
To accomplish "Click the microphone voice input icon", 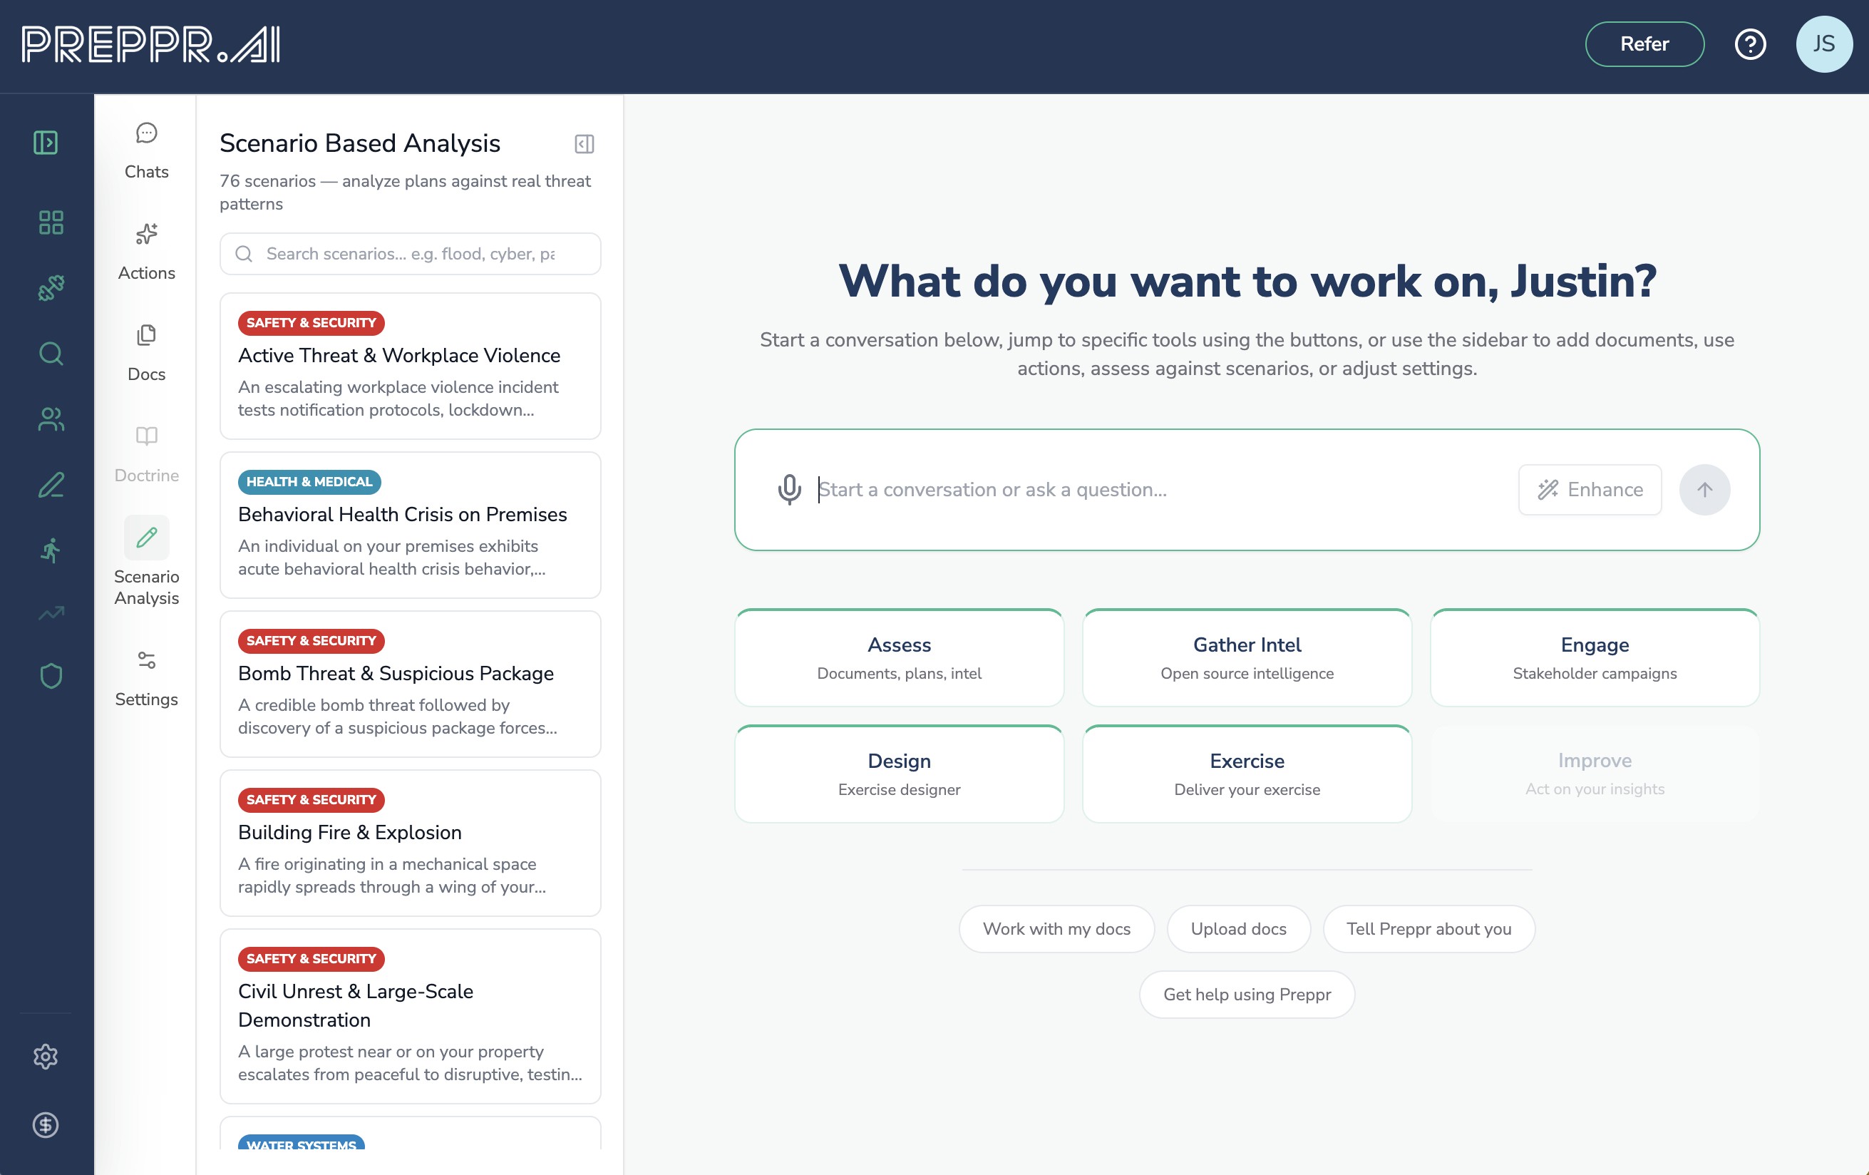I will point(789,489).
